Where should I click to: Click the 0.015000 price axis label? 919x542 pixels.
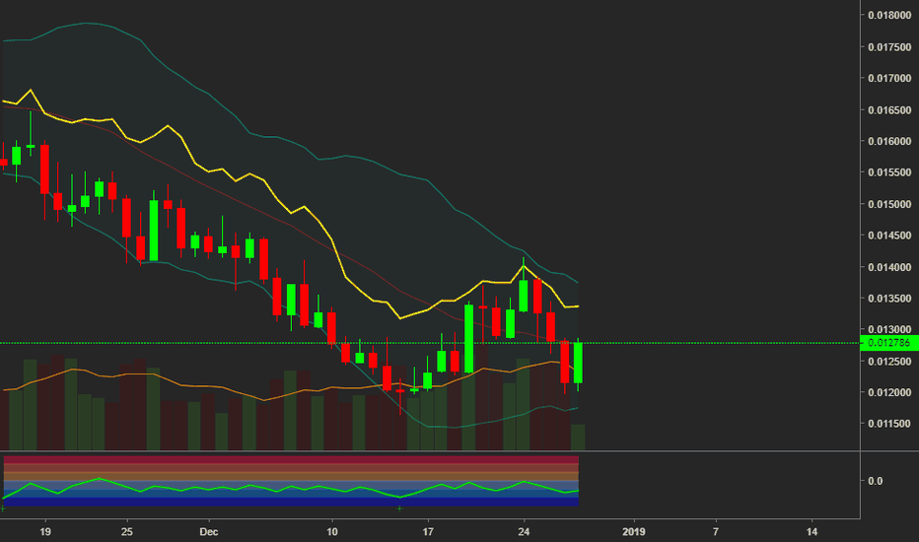(889, 205)
